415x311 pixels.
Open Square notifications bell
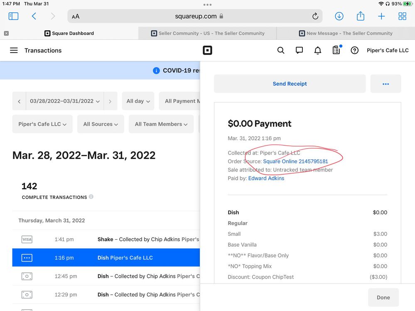point(318,50)
